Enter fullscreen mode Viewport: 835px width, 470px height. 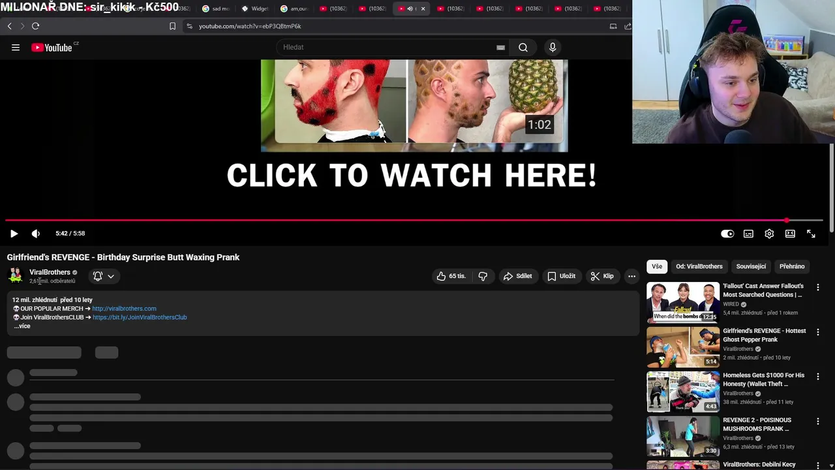point(811,234)
